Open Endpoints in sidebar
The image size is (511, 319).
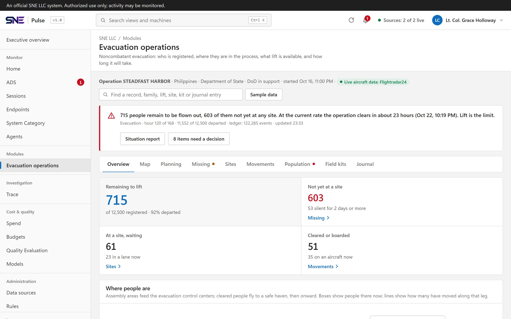(45, 110)
